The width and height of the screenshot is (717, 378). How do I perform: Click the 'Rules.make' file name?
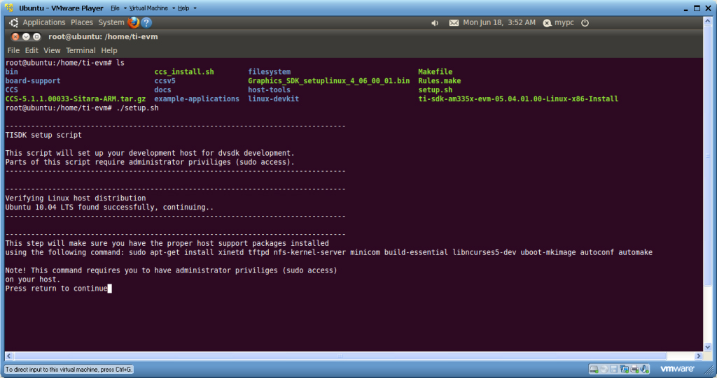pos(440,81)
